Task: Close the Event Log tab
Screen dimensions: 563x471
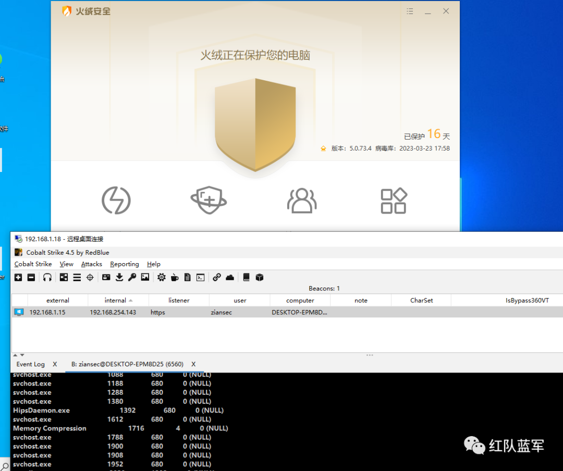Action: [55, 364]
